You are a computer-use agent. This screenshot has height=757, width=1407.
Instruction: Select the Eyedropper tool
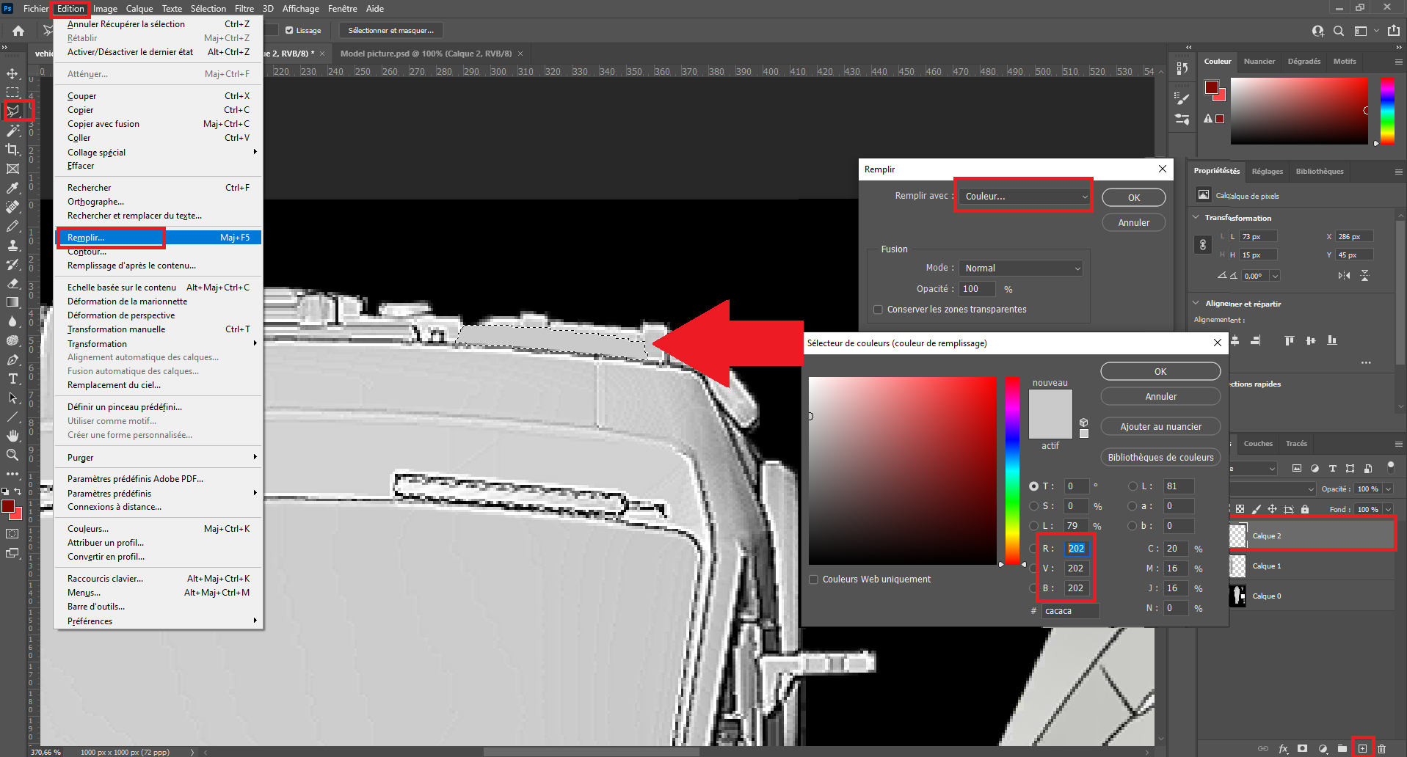point(13,189)
